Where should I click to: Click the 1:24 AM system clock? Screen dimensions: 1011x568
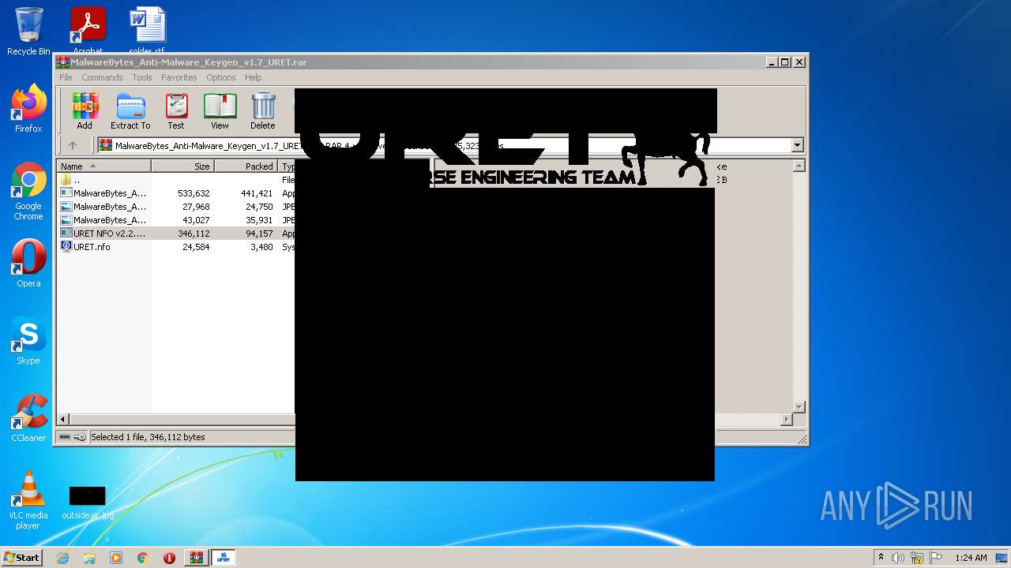pos(971,558)
